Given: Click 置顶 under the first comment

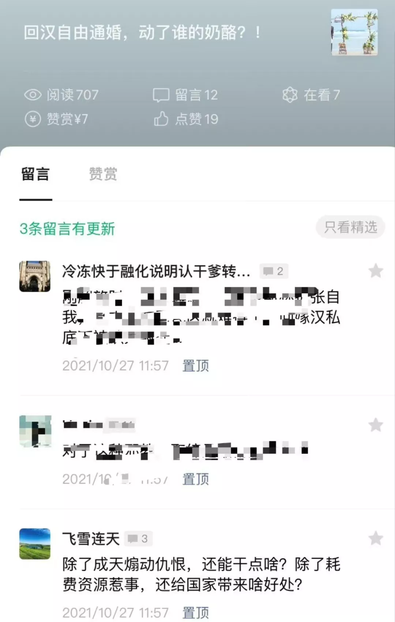Looking at the screenshot, I should pyautogui.click(x=196, y=365).
